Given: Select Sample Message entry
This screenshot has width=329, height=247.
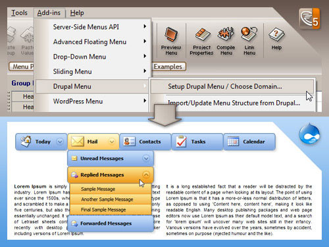Looking at the screenshot, I should coord(111,189).
